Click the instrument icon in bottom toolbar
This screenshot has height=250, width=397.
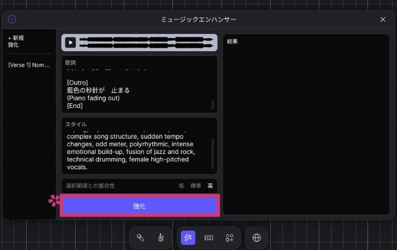(160, 238)
